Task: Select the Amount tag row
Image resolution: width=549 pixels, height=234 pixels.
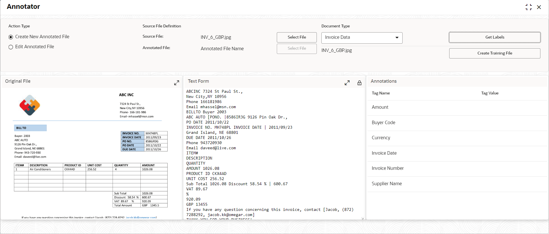Action: (x=457, y=107)
